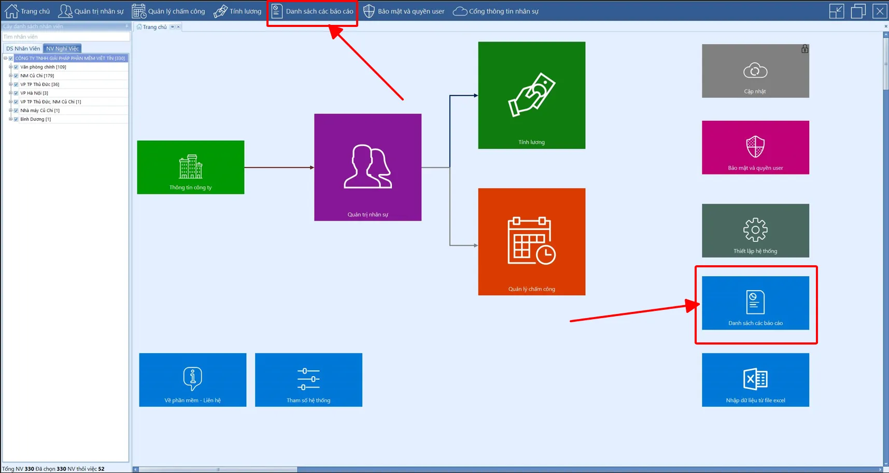Viewport: 889px width, 473px height.
Task: Open Quản trị nhân sự in the top menu
Action: click(x=91, y=11)
